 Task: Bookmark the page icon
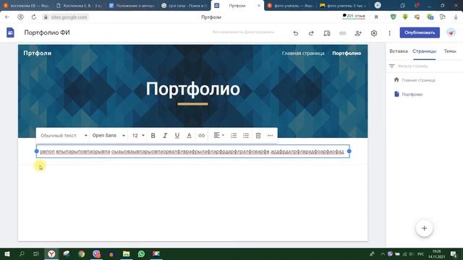click(x=376, y=17)
